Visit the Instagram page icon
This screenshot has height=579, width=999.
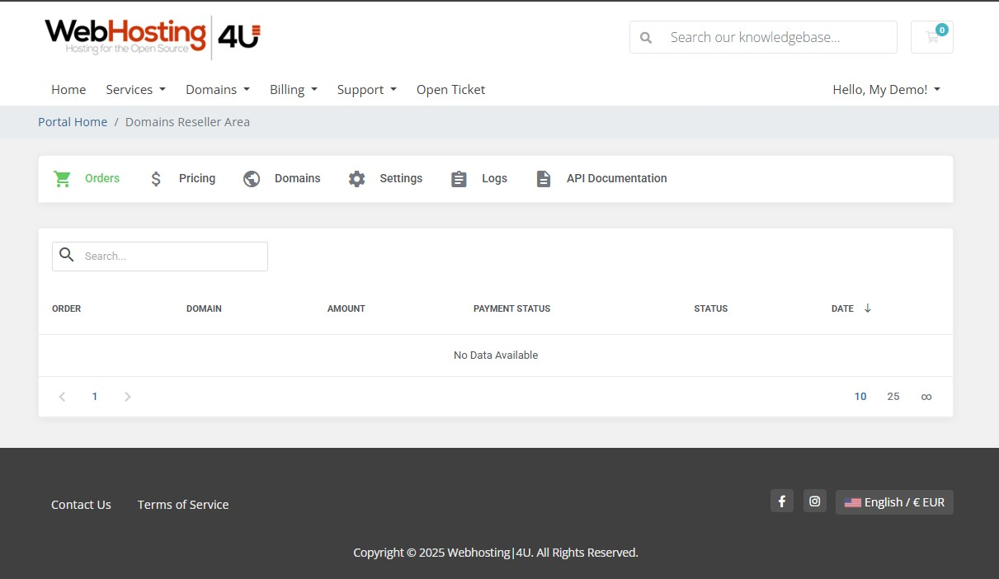point(815,501)
